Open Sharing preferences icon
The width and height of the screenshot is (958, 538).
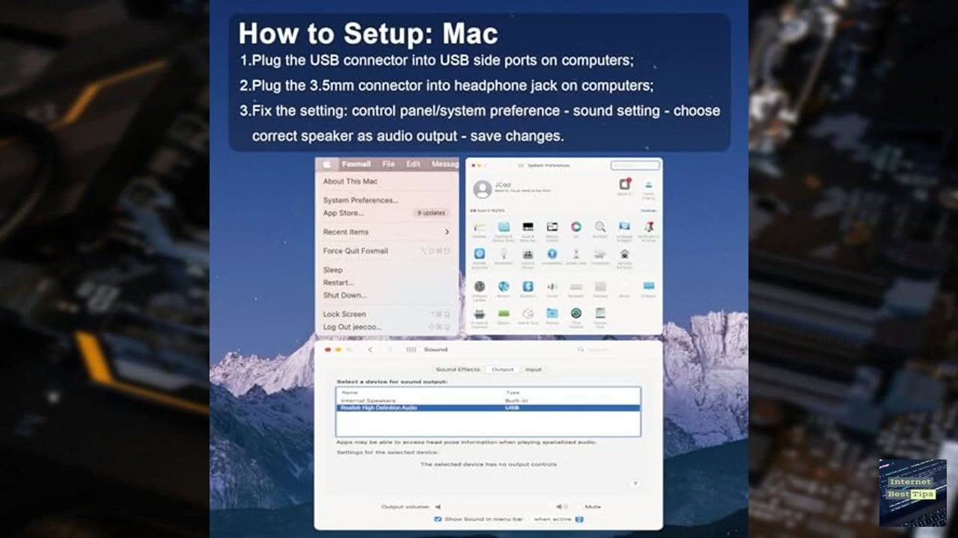click(x=552, y=313)
